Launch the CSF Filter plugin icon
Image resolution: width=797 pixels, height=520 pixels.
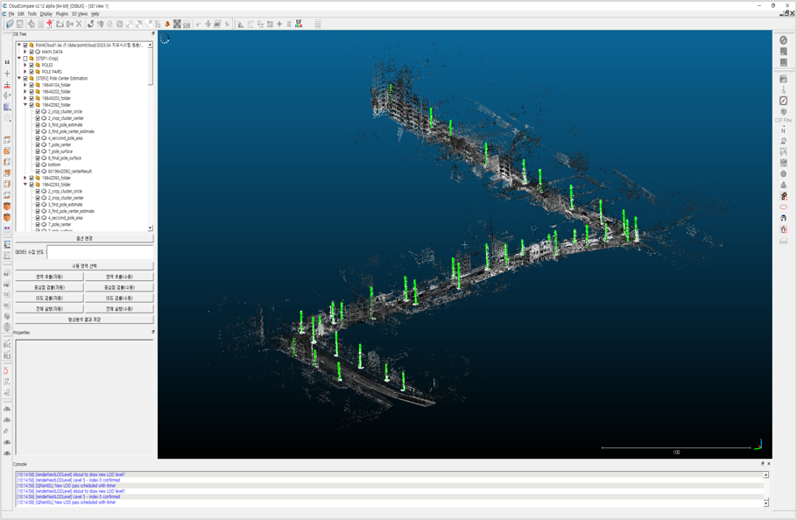click(x=783, y=113)
